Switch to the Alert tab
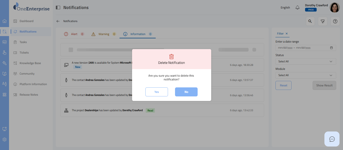 pyautogui.click(x=74, y=34)
